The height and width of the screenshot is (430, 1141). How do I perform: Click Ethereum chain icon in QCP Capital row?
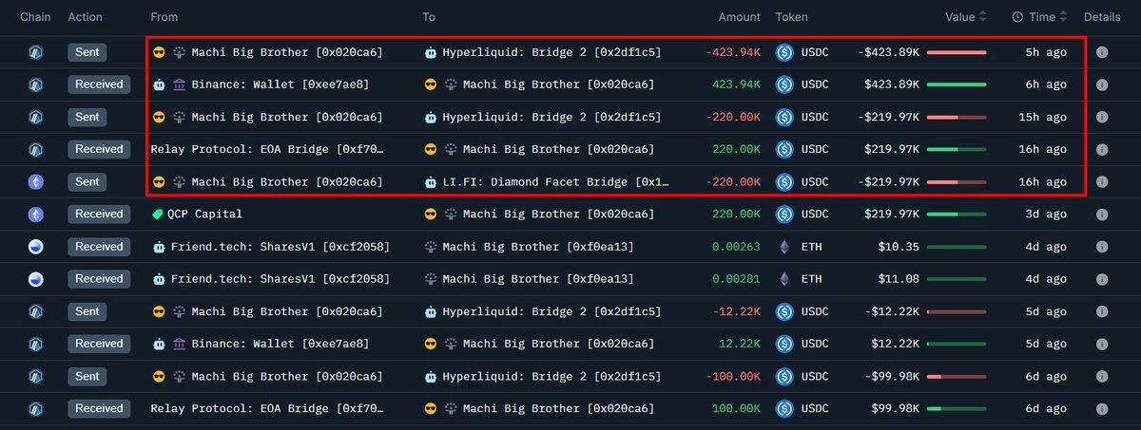35,215
